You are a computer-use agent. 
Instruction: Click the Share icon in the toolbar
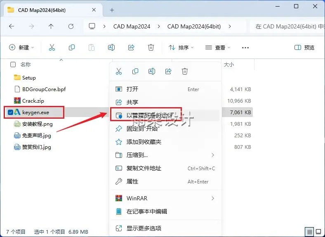click(131, 47)
